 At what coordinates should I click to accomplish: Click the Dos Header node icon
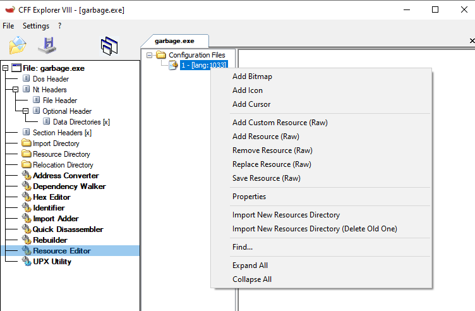click(x=27, y=78)
